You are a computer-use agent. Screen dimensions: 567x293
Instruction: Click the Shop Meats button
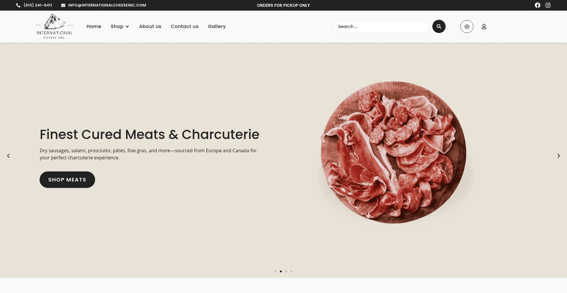coord(67,180)
